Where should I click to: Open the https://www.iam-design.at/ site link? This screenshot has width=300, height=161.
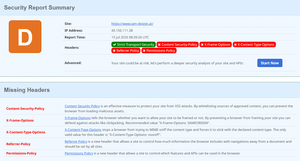point(132,24)
